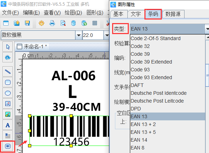Screen dimensions: 209x153
Task: Click the rotate arrow tool icon
Action: [x=8, y=58]
